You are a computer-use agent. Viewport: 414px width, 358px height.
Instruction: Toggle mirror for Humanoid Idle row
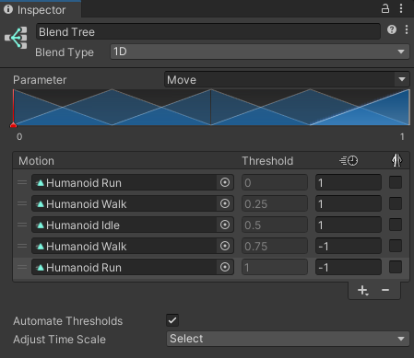click(x=396, y=225)
